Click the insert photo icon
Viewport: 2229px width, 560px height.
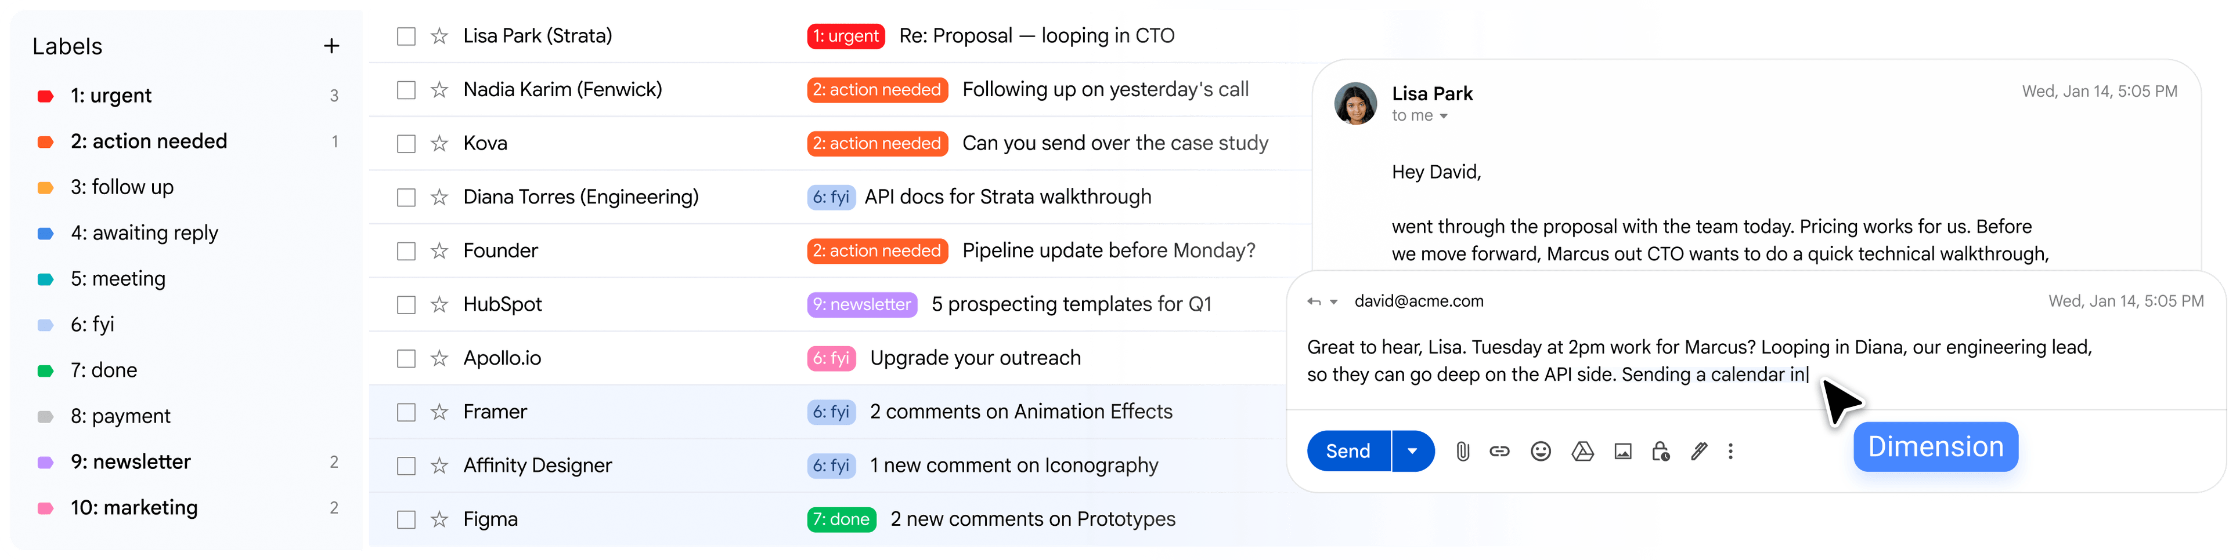tap(1622, 451)
